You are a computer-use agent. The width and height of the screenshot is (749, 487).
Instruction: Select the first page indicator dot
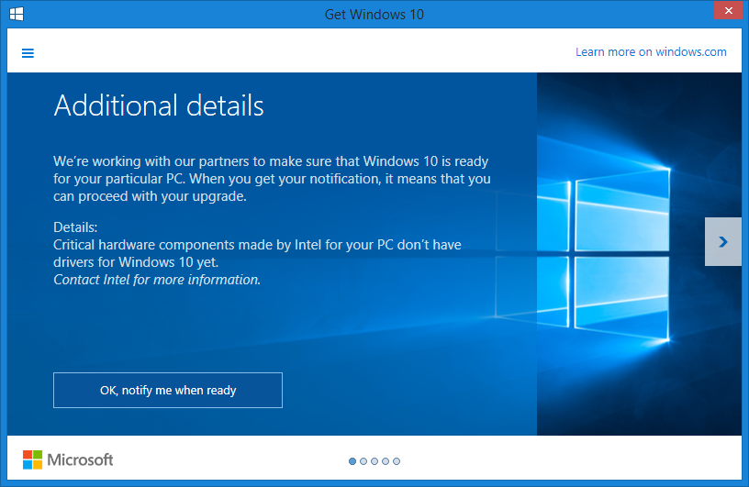tap(352, 461)
